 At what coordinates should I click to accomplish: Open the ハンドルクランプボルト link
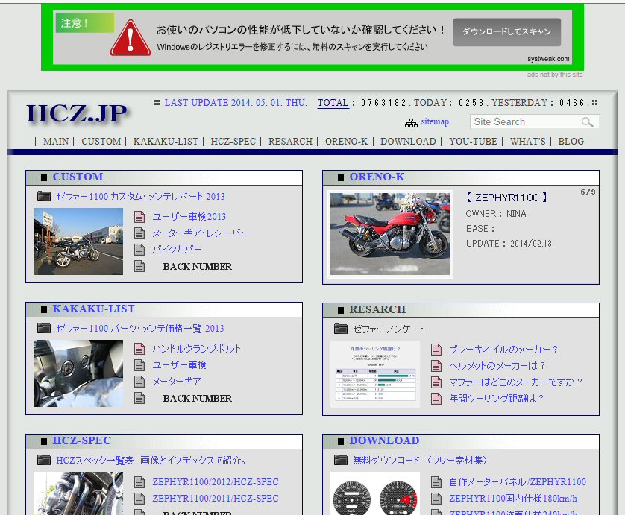click(196, 349)
